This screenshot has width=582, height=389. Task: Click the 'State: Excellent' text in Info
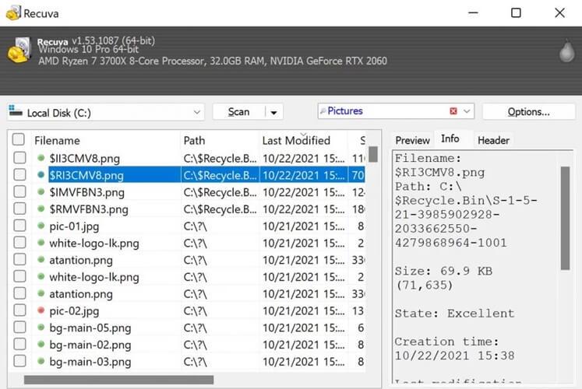[454, 314]
